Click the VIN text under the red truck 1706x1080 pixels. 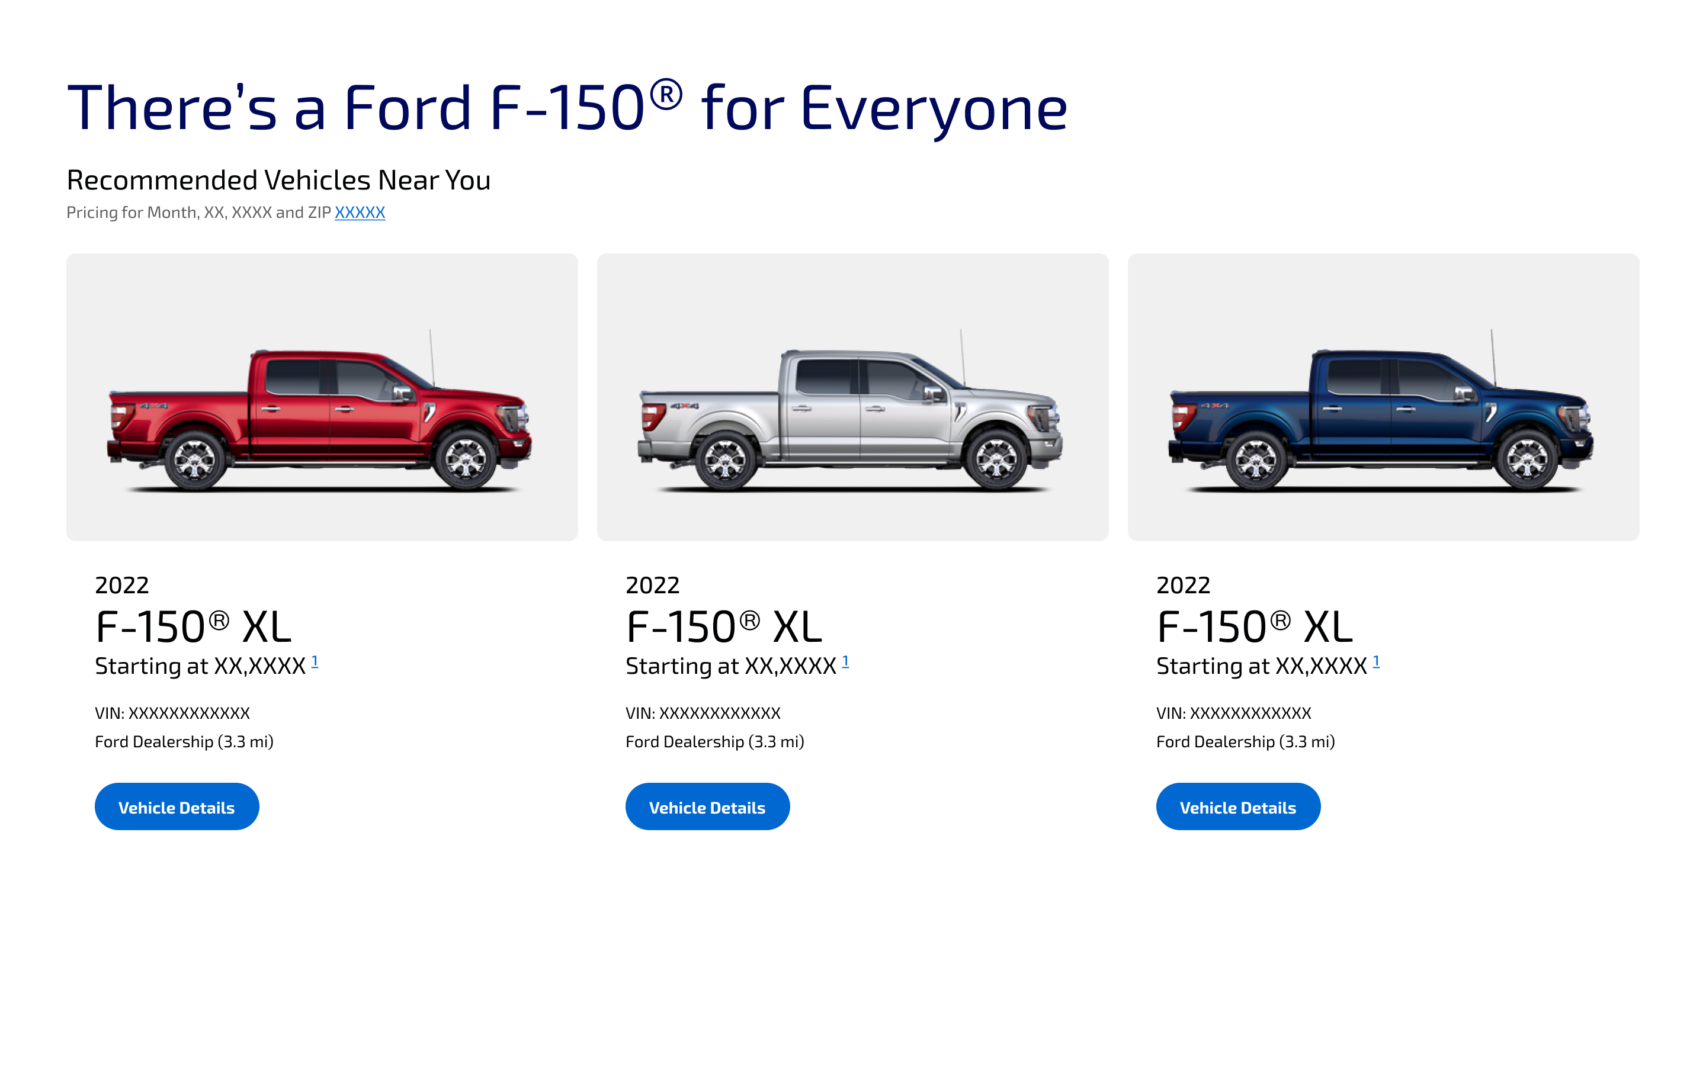click(172, 713)
